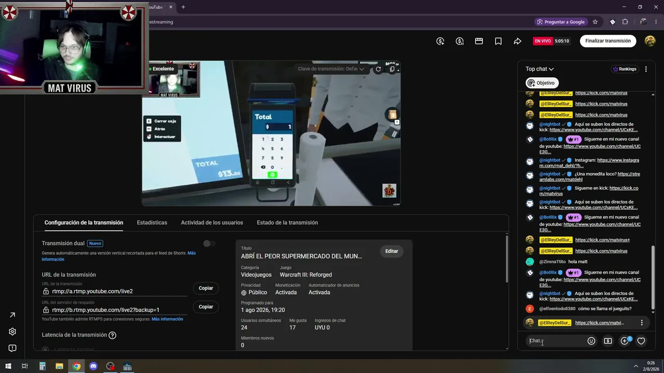This screenshot has height=373, width=664.
Task: Copy the a.rtmp stream URL
Action: click(x=206, y=288)
